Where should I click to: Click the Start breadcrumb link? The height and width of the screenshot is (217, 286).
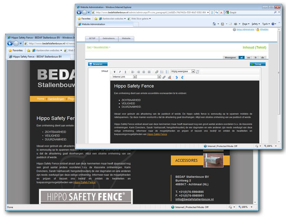pos(89,47)
